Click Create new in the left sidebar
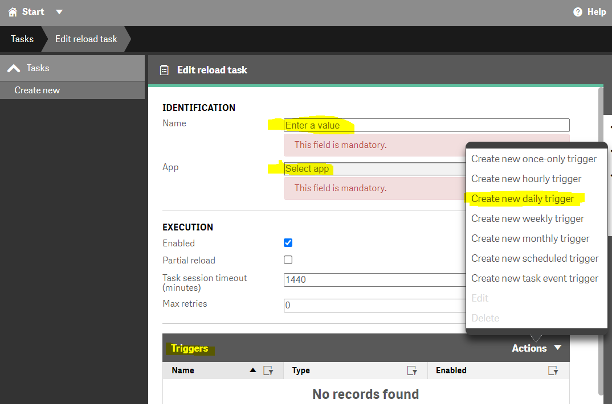This screenshot has width=612, height=404. click(x=37, y=90)
